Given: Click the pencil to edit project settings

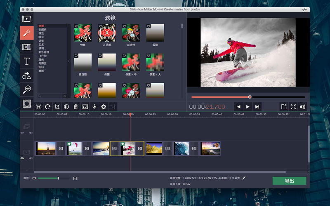Looking at the screenshot, I should pos(244,178).
